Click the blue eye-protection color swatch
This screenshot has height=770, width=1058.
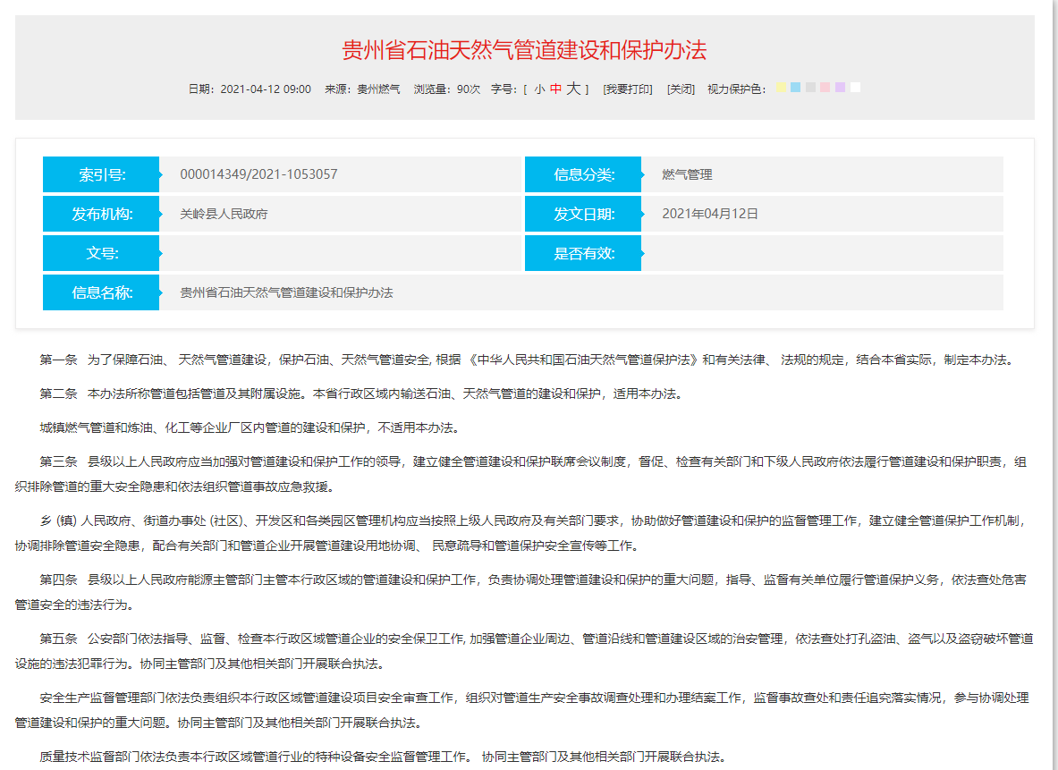point(795,87)
